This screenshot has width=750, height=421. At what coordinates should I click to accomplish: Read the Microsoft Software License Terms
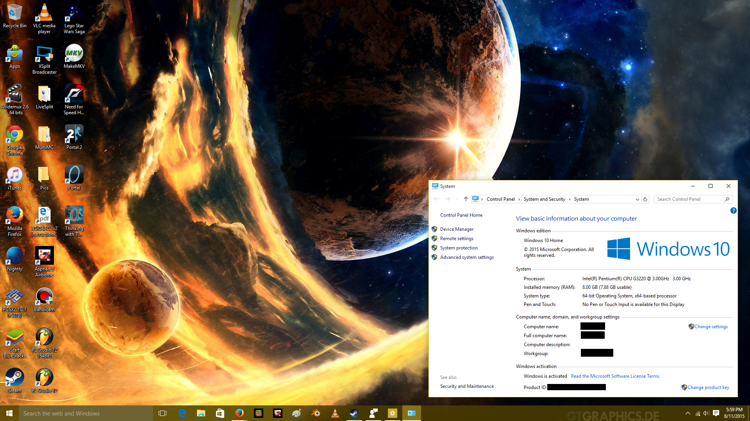click(615, 376)
